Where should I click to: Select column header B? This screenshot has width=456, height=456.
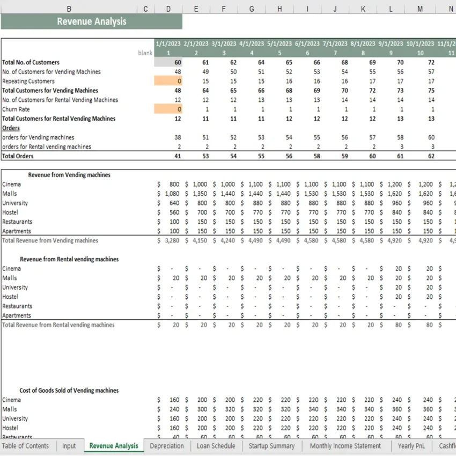(69, 9)
